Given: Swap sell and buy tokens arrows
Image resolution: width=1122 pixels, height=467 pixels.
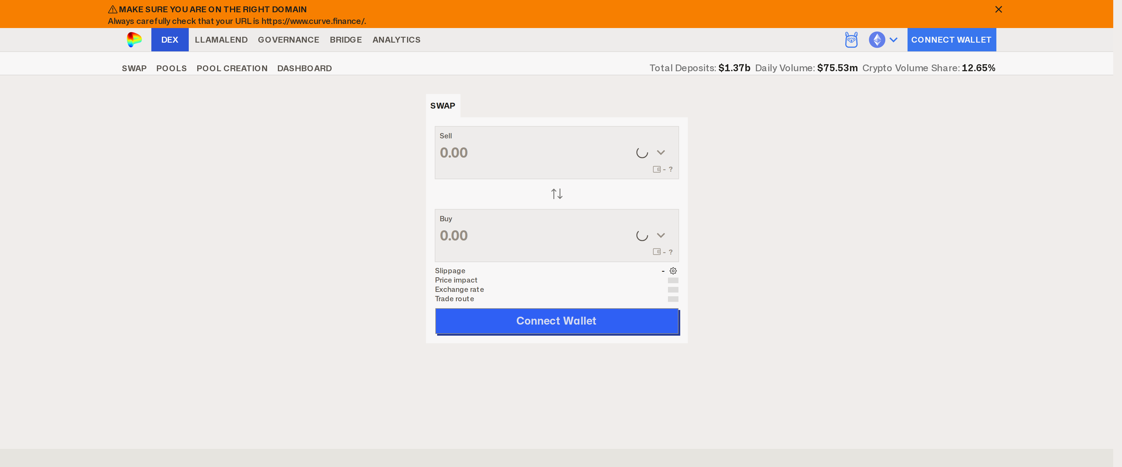Looking at the screenshot, I should pyautogui.click(x=557, y=194).
